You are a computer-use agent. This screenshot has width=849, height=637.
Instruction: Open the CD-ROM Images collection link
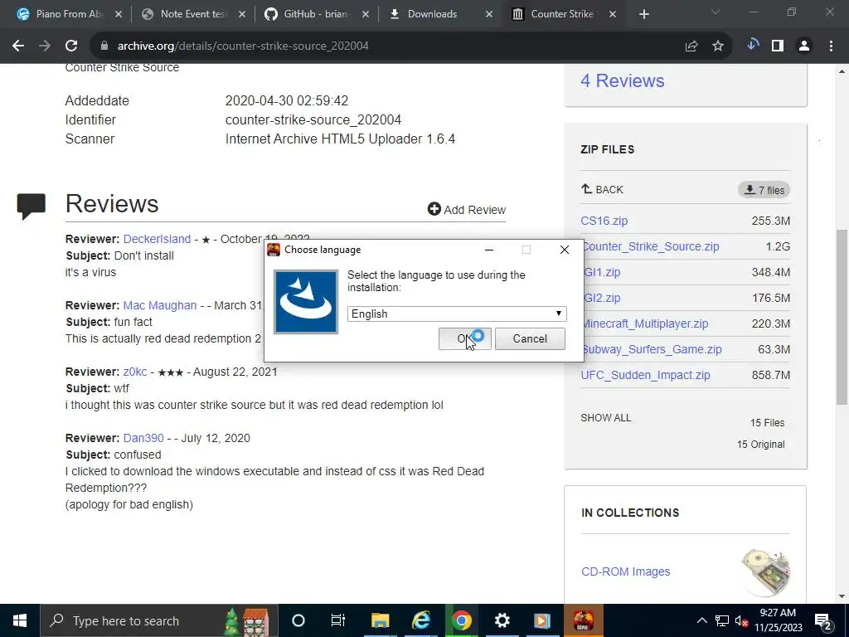[x=625, y=571]
